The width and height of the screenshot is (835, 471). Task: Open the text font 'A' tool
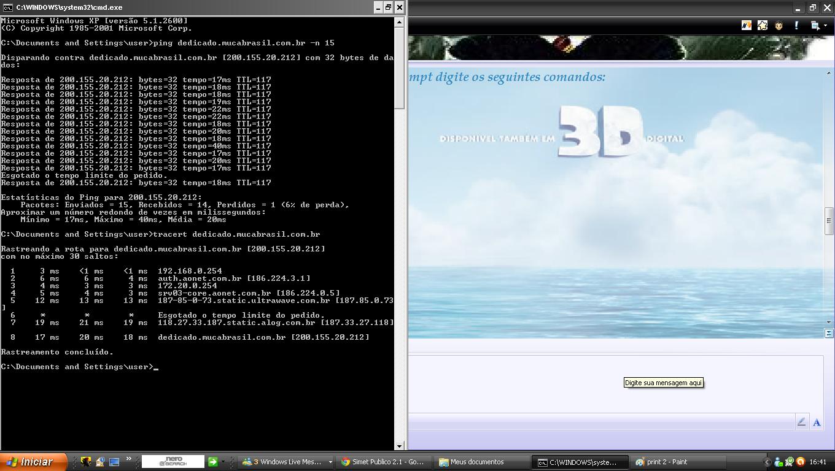(817, 422)
